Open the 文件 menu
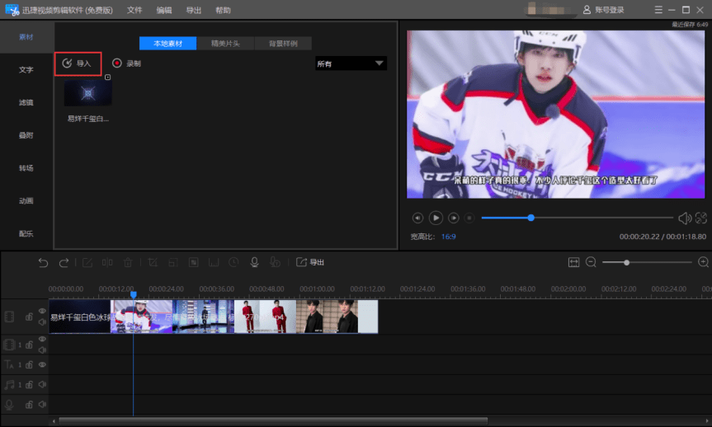 point(134,10)
